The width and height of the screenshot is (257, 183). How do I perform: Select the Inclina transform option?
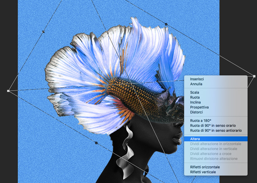216,102
